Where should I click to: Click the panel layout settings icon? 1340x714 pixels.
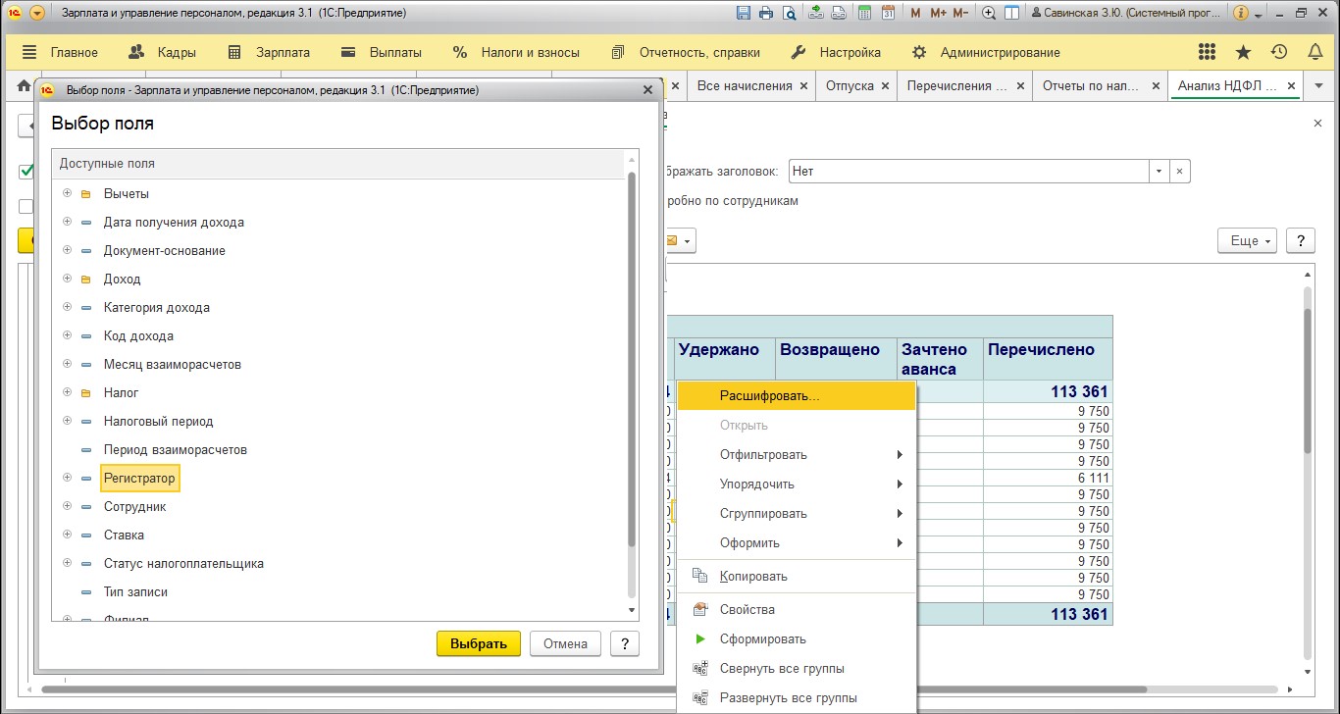1011,13
